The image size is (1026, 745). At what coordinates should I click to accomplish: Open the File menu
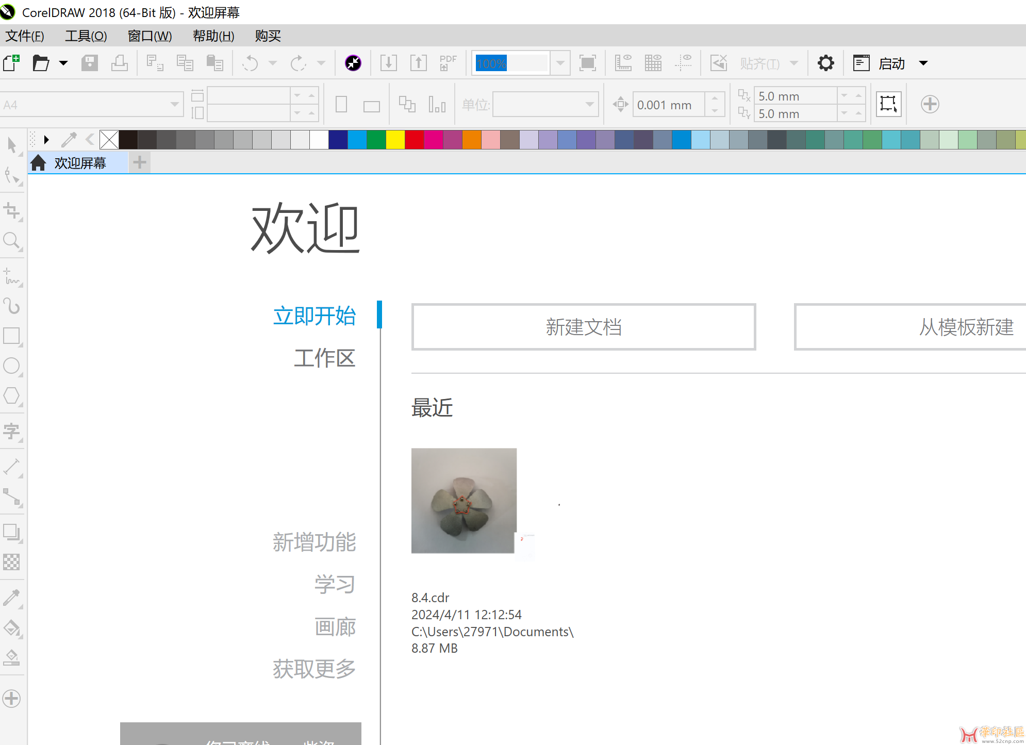tap(25, 36)
